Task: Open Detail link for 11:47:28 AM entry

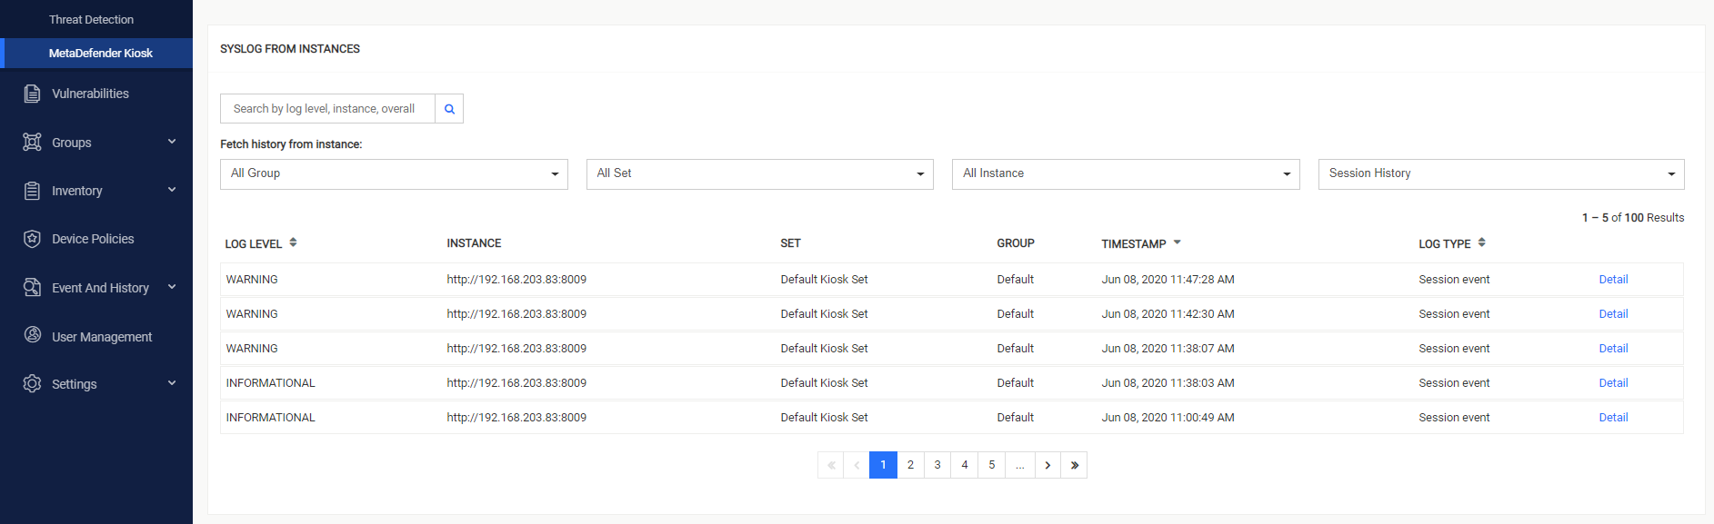Action: [1613, 280]
